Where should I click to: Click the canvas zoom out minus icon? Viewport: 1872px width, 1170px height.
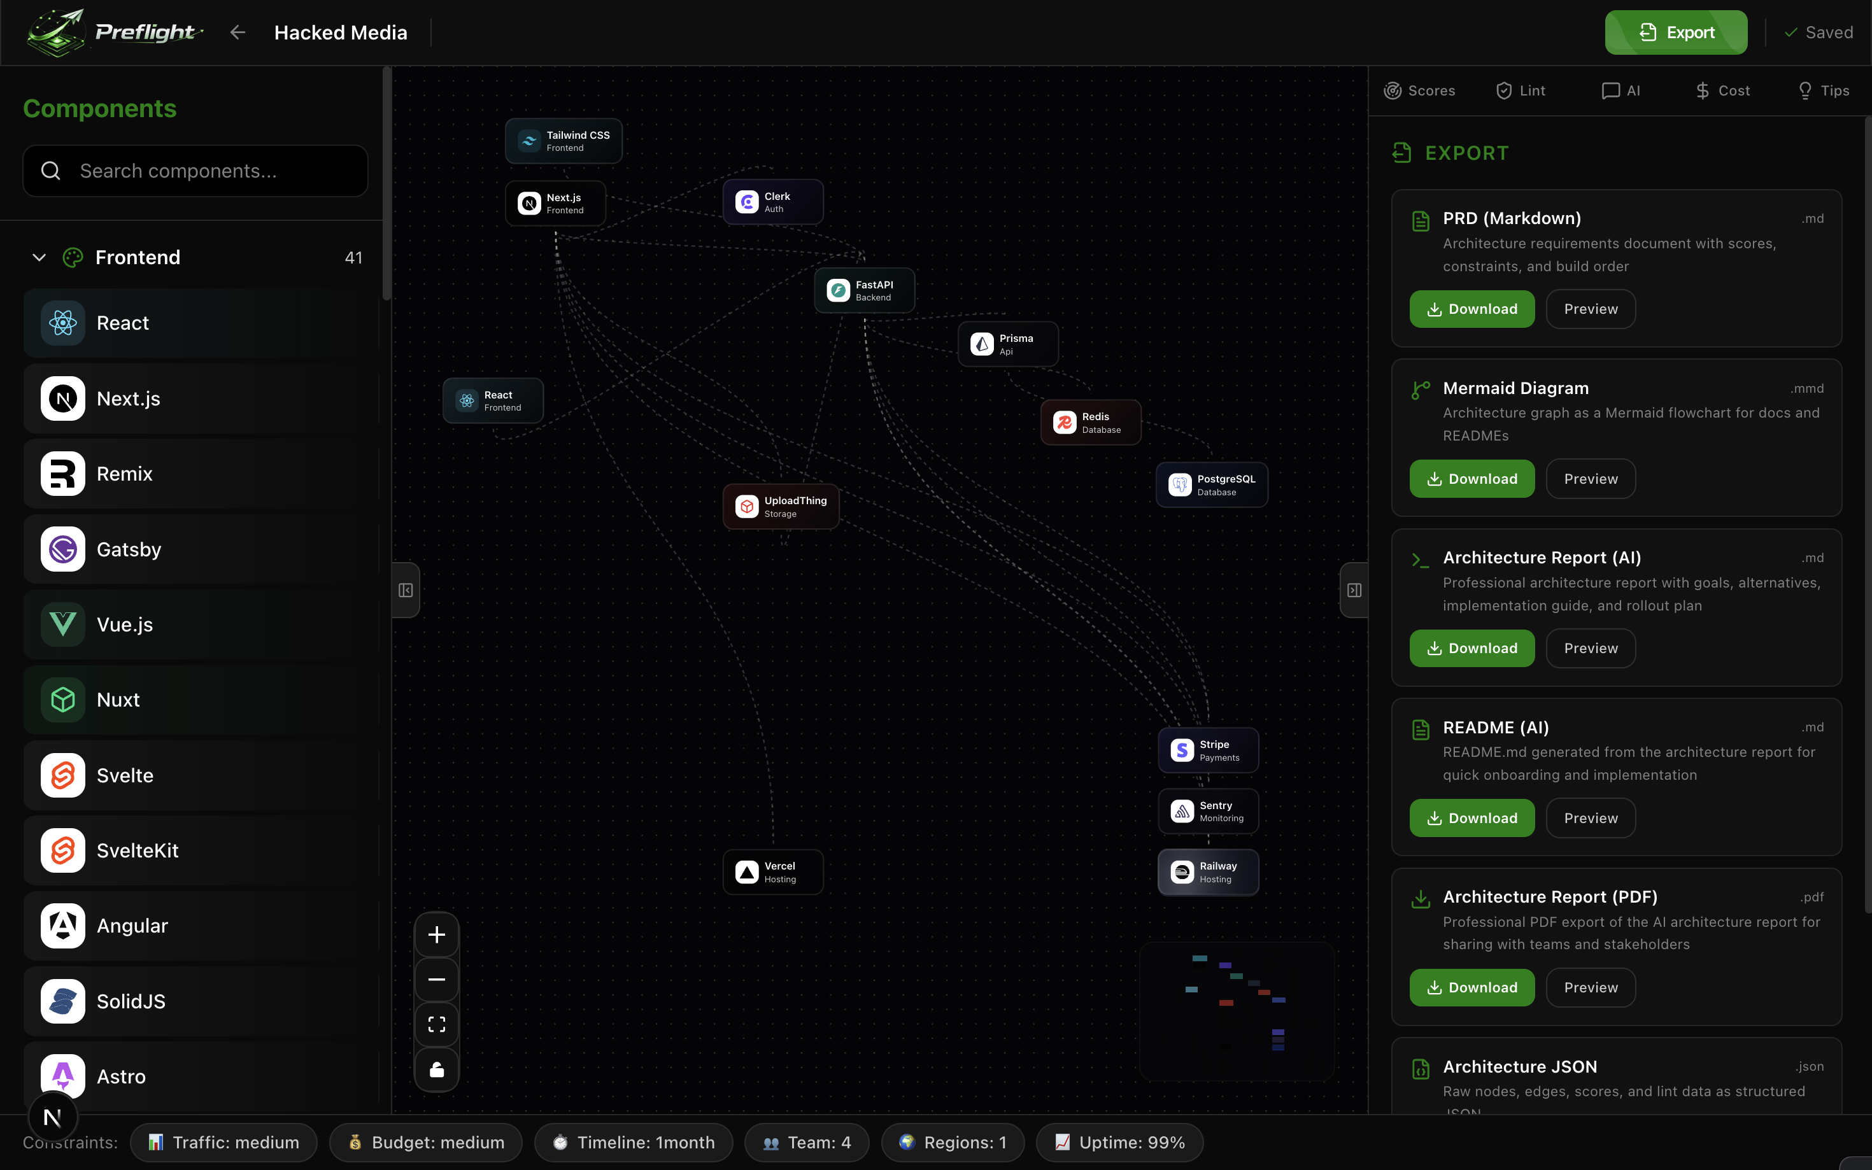436,980
